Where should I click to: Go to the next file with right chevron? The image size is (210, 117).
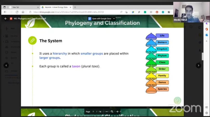(x=199, y=65)
